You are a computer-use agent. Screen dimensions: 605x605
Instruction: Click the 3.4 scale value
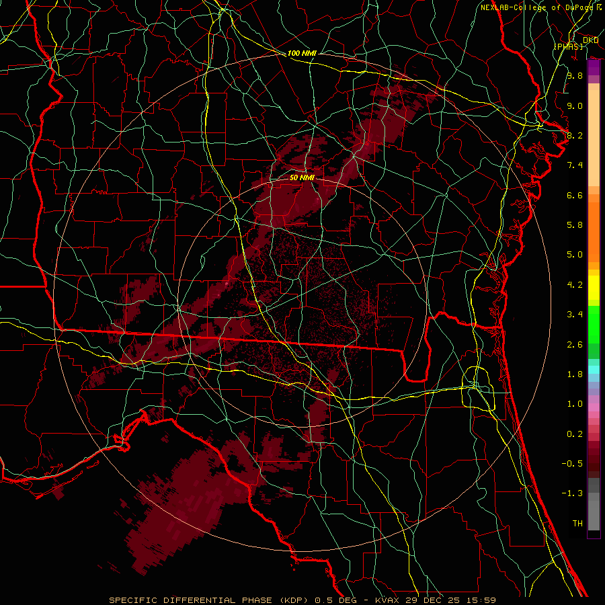[575, 315]
